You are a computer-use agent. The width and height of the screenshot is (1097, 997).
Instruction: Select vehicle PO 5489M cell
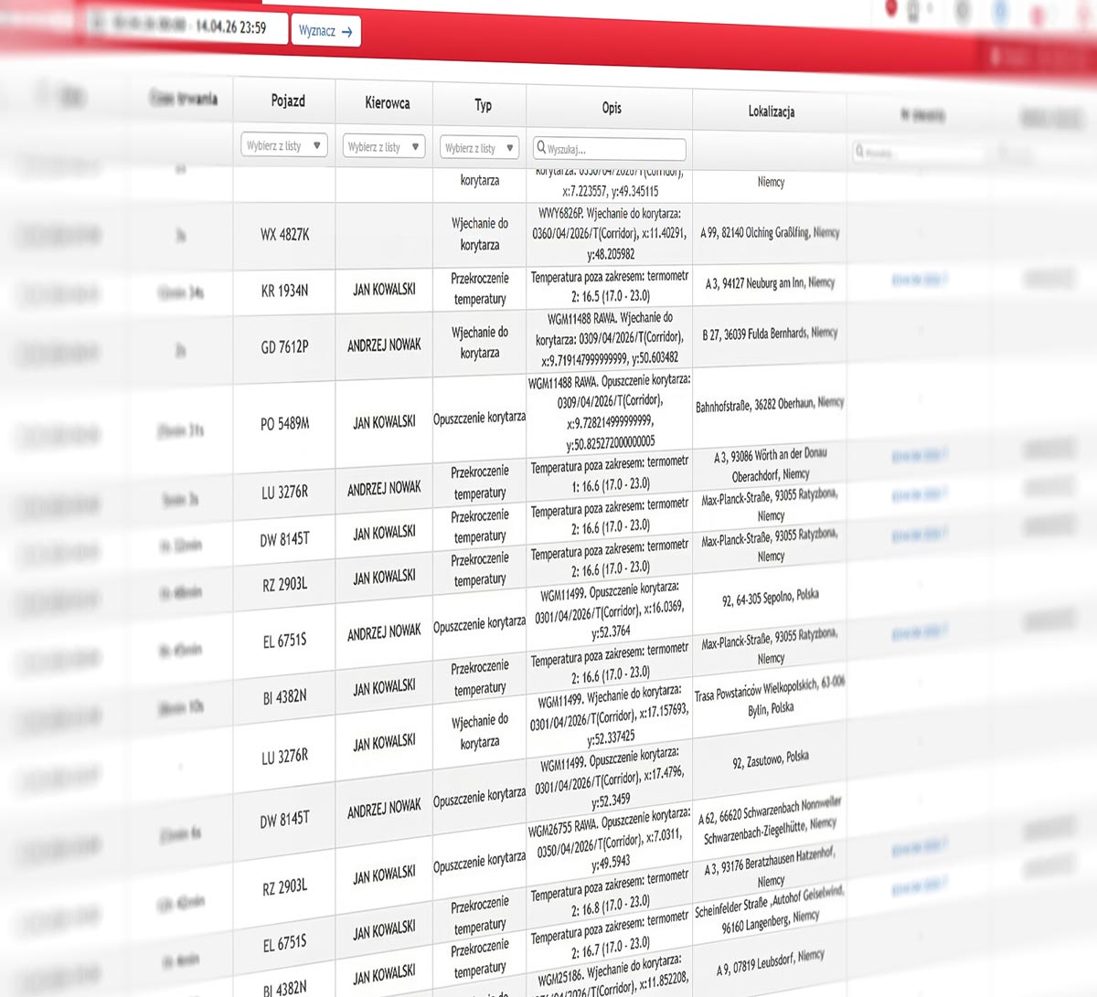[285, 424]
